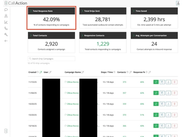183x137 pixels.
Task: Click the 1,229 responsive contacts number
Action: (103, 44)
